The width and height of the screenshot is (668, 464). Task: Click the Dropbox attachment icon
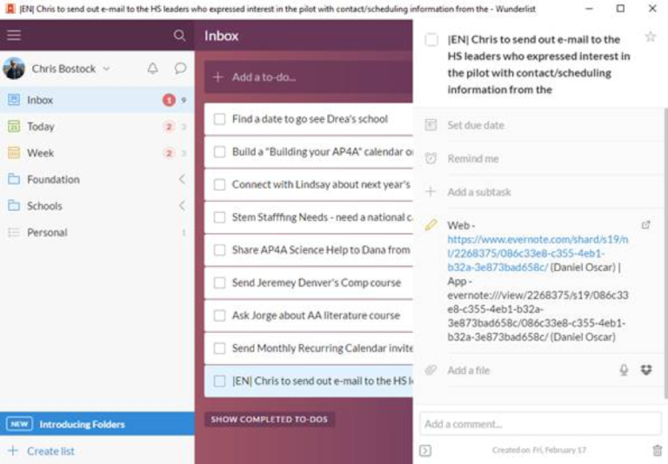click(x=646, y=369)
